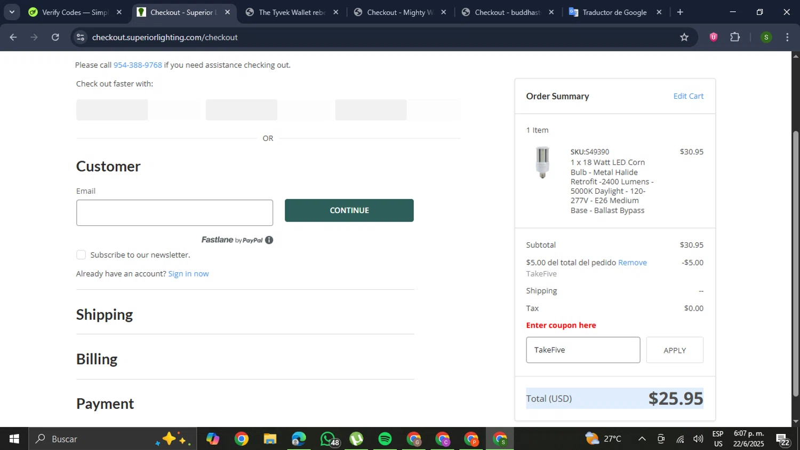800x450 pixels.
Task: Click the LED corn bulb thumbnail
Action: (542, 162)
